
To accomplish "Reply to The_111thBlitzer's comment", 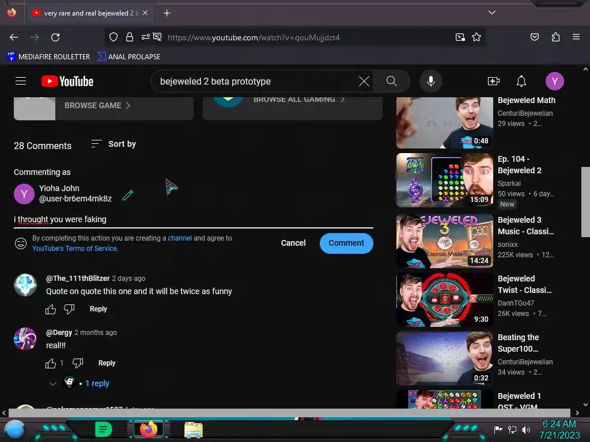I will tap(98, 309).
